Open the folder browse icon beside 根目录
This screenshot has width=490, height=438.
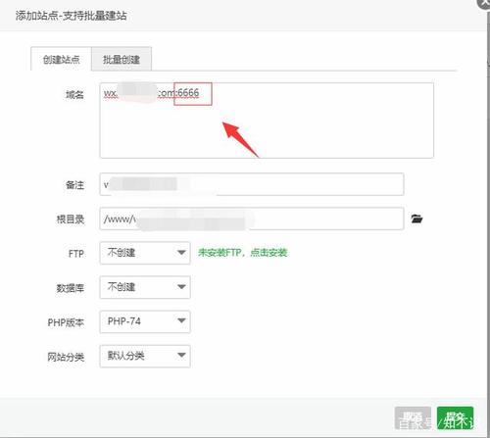point(416,219)
